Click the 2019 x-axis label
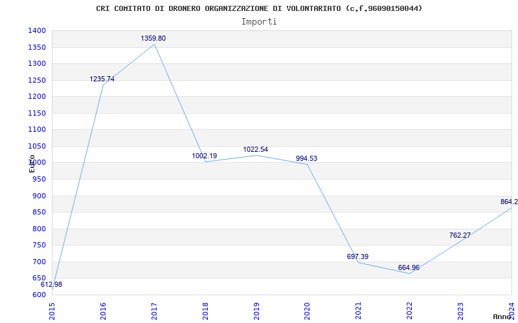518x323 pixels. tap(256, 311)
